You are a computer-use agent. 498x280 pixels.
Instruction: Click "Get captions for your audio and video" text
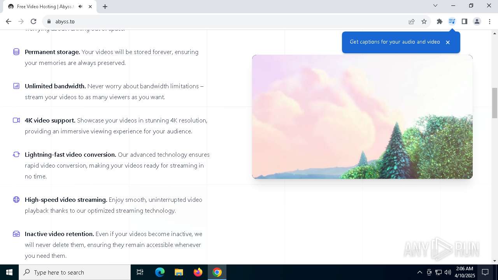tap(395, 42)
